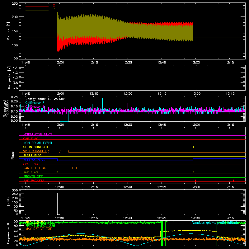This screenshot has height=249, width=249.
Task: Click 13:15 tick under the Roll period plot
Action: [230, 94]
